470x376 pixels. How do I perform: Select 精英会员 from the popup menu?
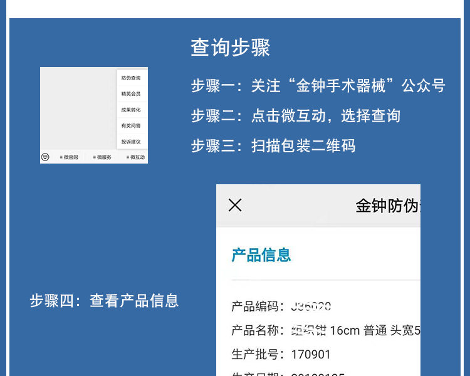pos(131,94)
